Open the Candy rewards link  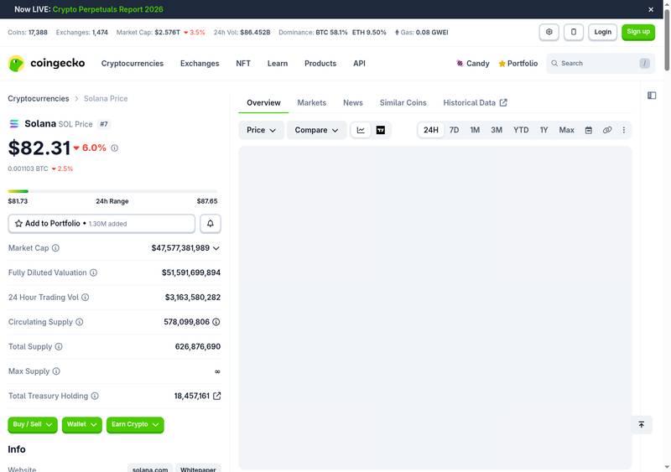[472, 64]
